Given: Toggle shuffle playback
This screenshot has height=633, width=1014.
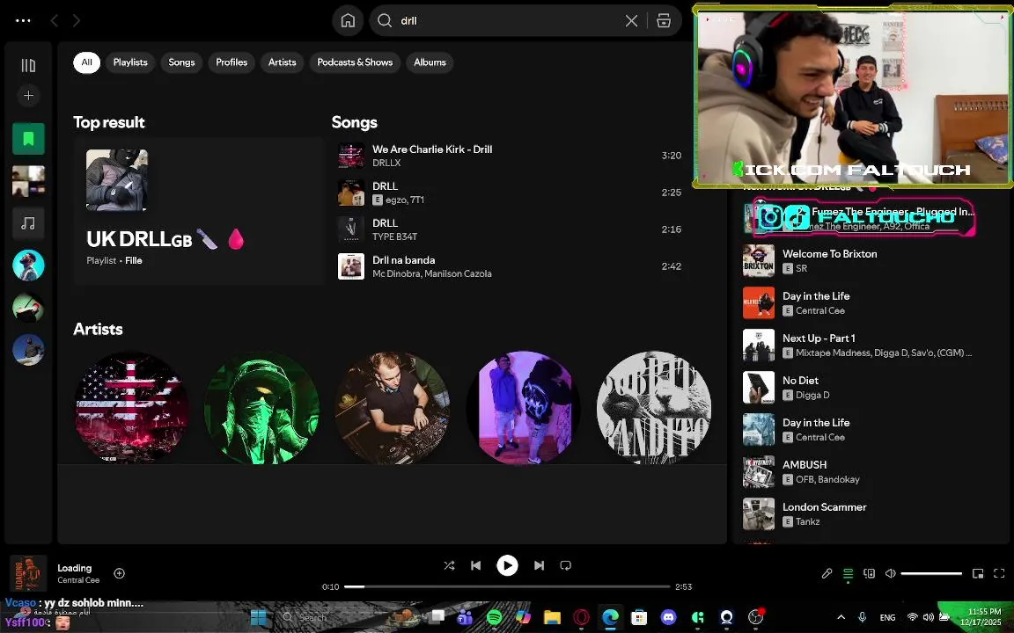Looking at the screenshot, I should pos(450,566).
